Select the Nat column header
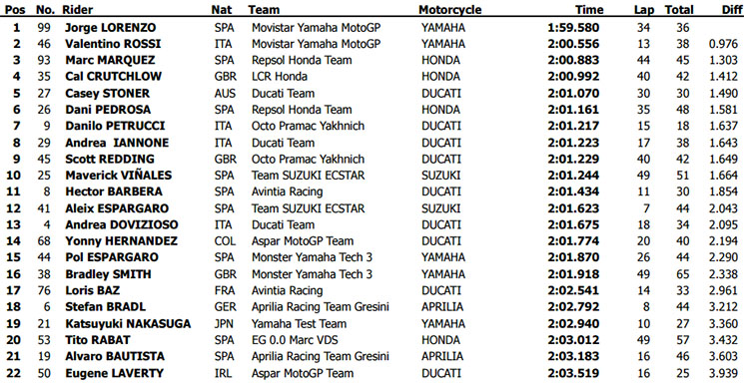The image size is (744, 383). point(220,10)
